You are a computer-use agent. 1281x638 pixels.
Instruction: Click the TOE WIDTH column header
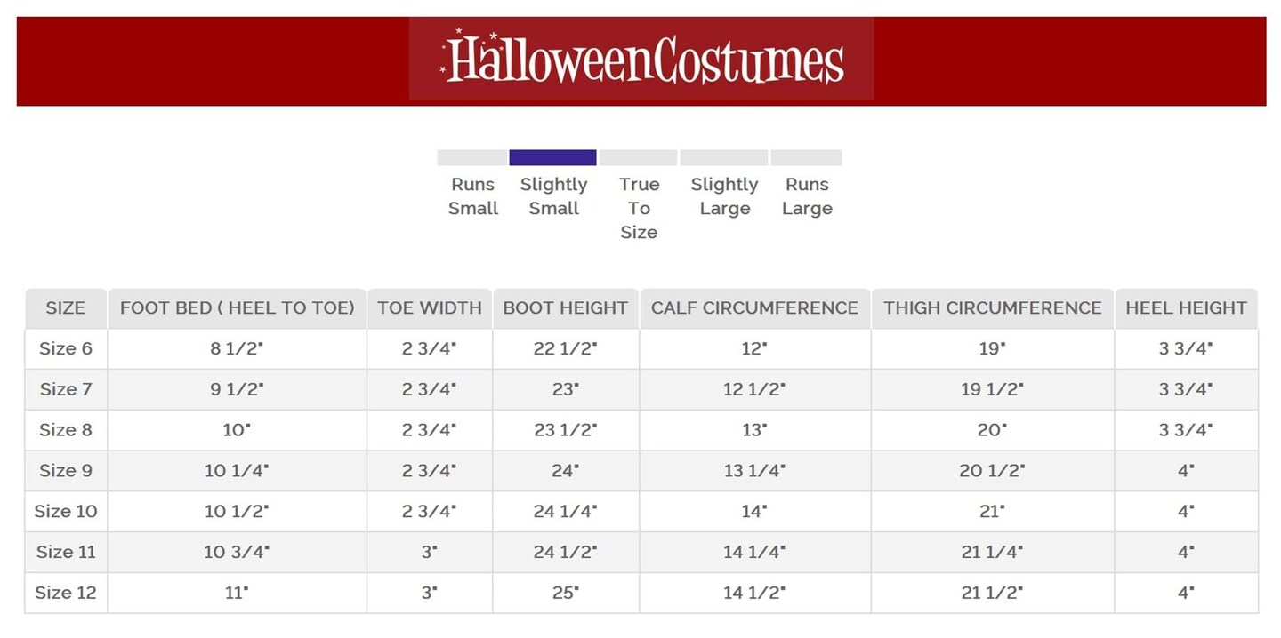pos(430,308)
